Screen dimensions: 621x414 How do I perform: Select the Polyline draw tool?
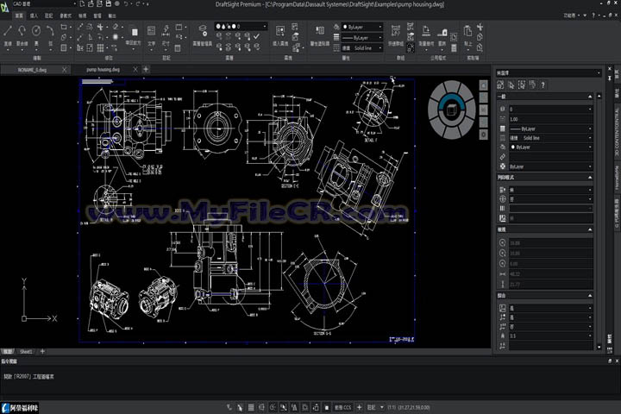22,31
